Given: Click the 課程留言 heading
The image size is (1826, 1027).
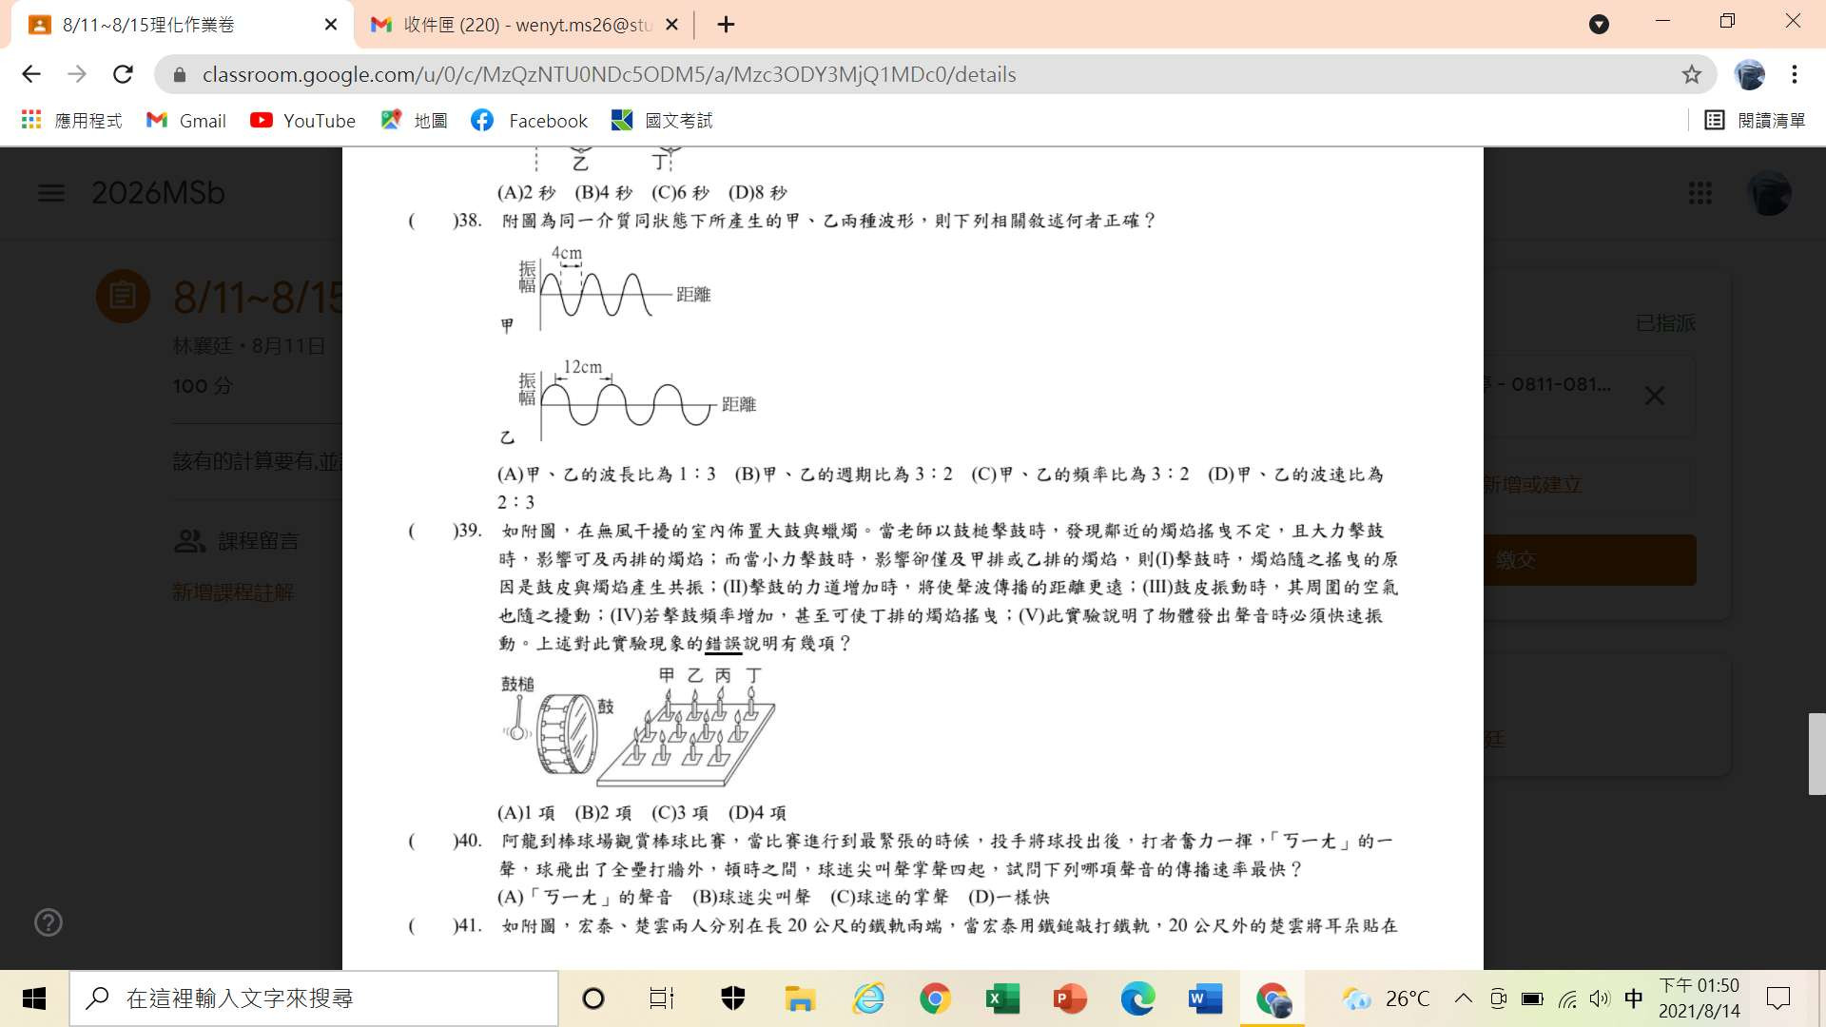Looking at the screenshot, I should (259, 541).
